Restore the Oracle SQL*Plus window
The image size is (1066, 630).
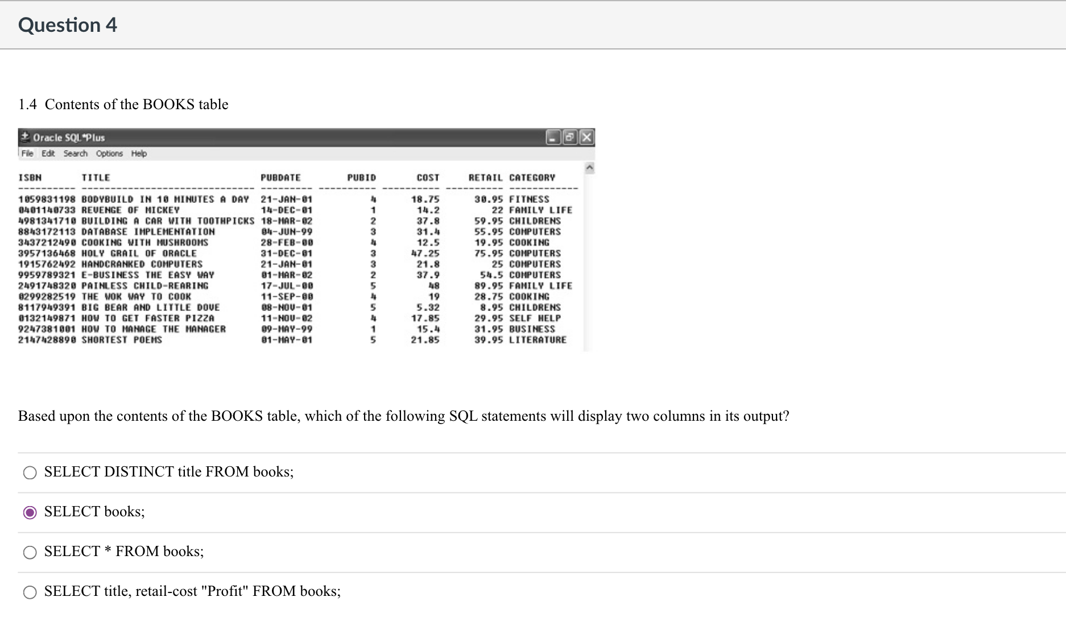pos(569,137)
